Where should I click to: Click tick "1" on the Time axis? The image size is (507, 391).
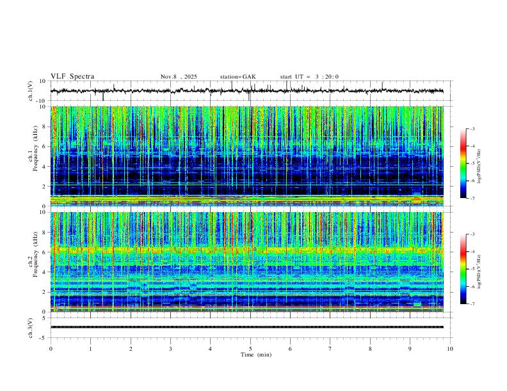(90, 349)
